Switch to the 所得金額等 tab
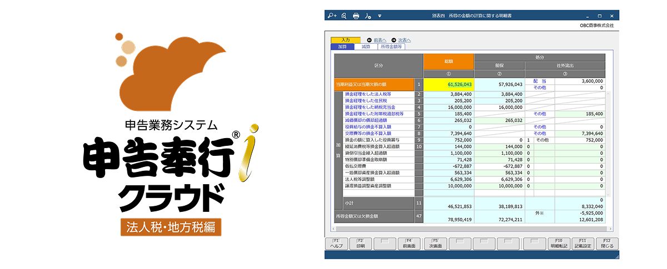Image resolution: width=667 pixels, height=269 pixels. coord(392,47)
